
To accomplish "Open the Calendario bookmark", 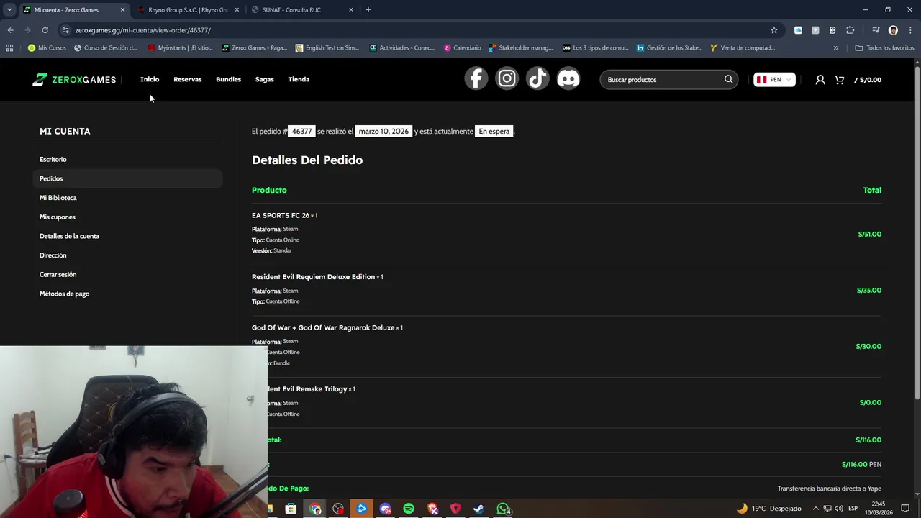I will click(462, 48).
